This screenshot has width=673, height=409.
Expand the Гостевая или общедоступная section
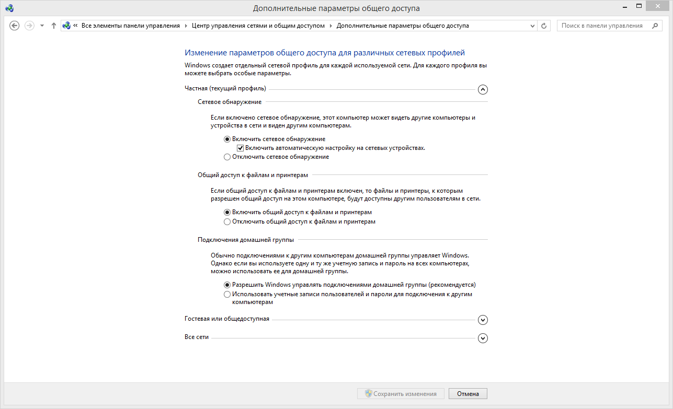483,320
